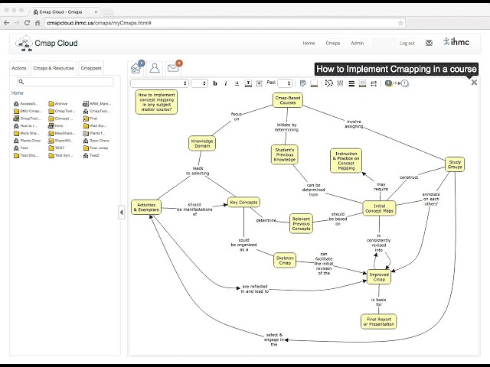Open the Spoc Chem cmap

pyautogui.click(x=96, y=141)
